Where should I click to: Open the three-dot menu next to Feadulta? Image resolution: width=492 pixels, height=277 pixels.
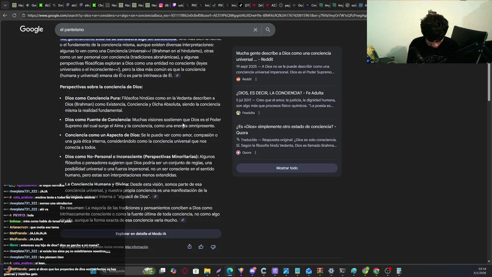(259, 113)
